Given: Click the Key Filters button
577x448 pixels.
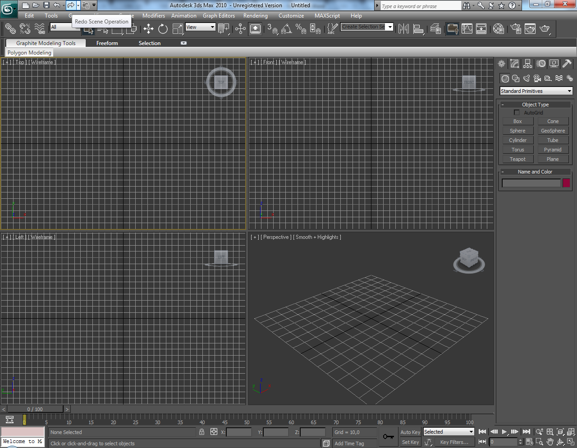Looking at the screenshot, I should (x=454, y=442).
